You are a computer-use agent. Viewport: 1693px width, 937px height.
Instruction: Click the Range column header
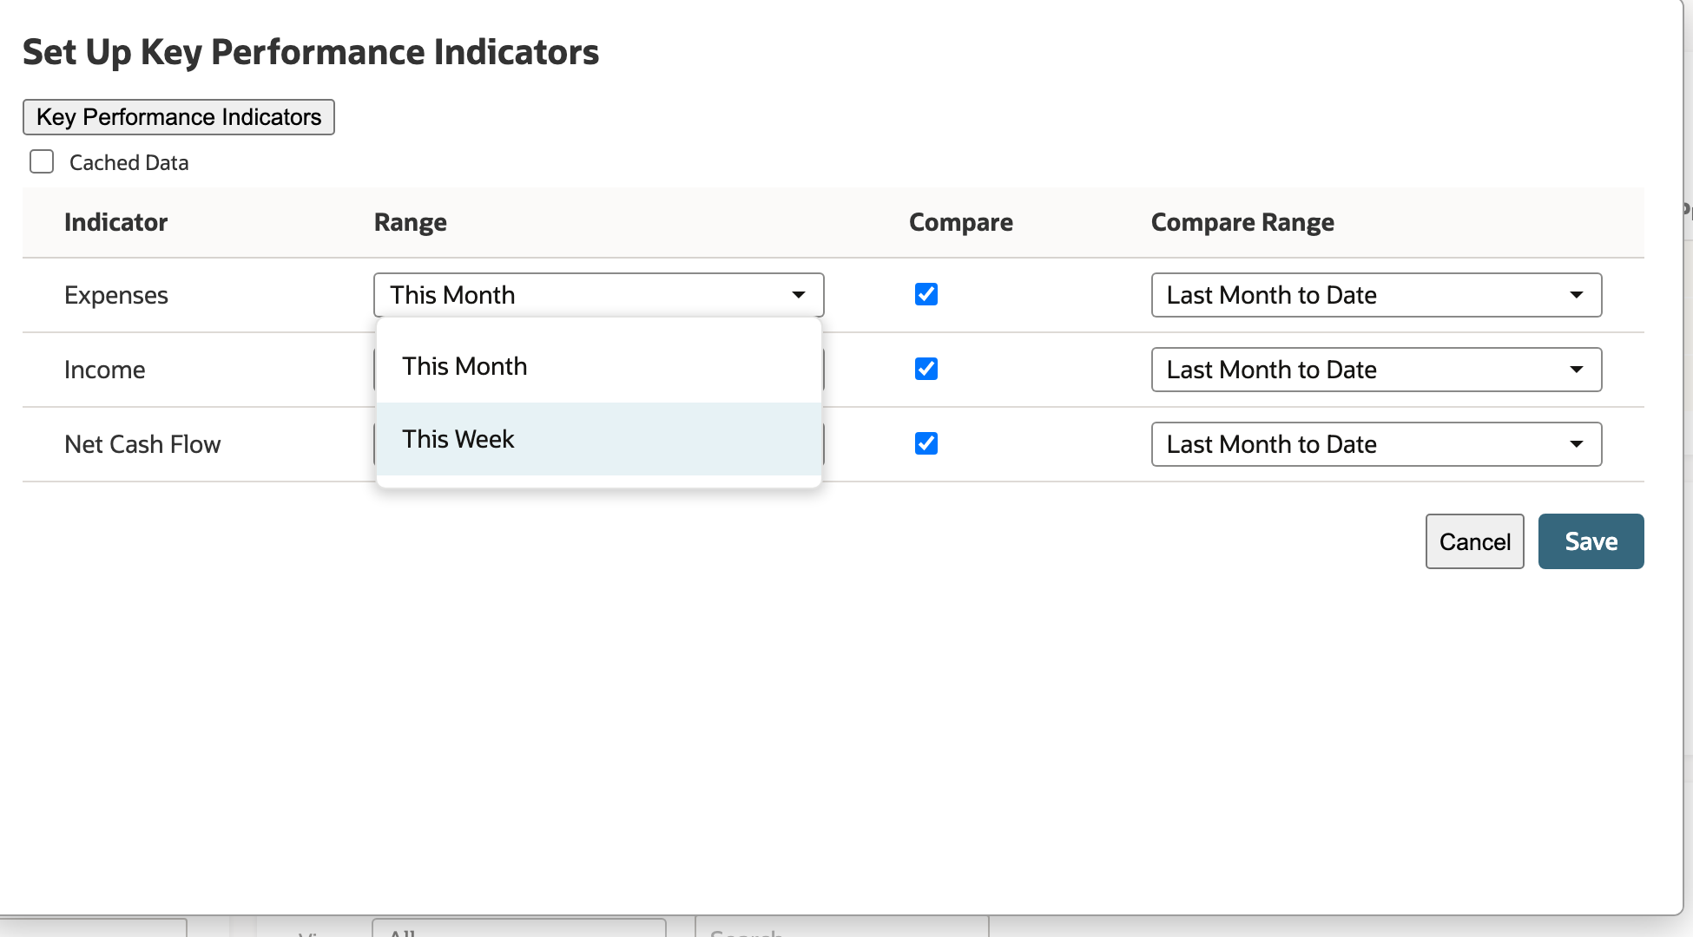coord(410,222)
